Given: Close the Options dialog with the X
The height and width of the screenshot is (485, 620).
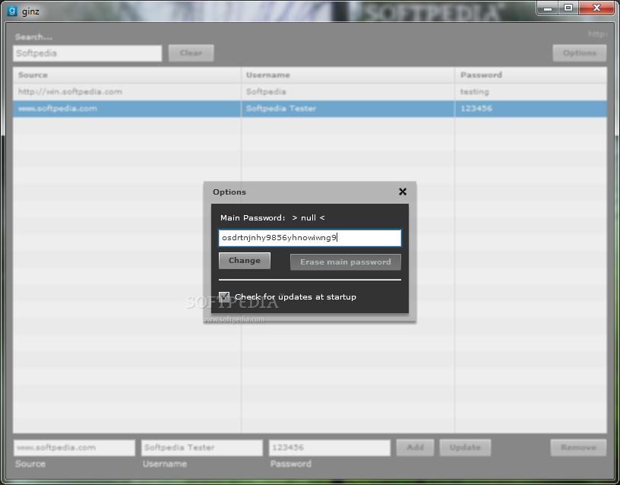Looking at the screenshot, I should (403, 192).
